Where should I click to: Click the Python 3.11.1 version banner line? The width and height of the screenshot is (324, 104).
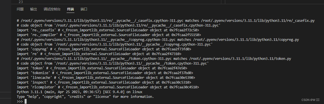[x=79, y=92]
